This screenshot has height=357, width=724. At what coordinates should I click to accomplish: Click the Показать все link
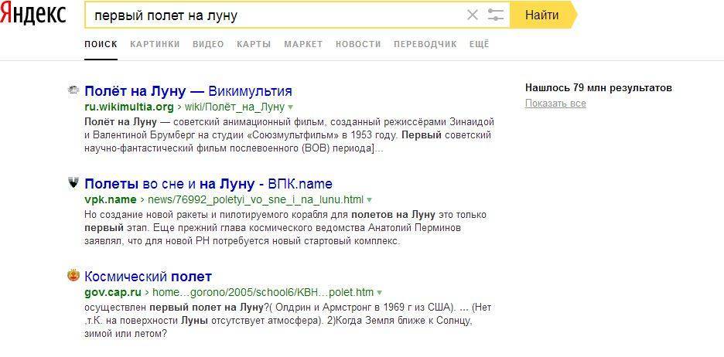pyautogui.click(x=555, y=104)
